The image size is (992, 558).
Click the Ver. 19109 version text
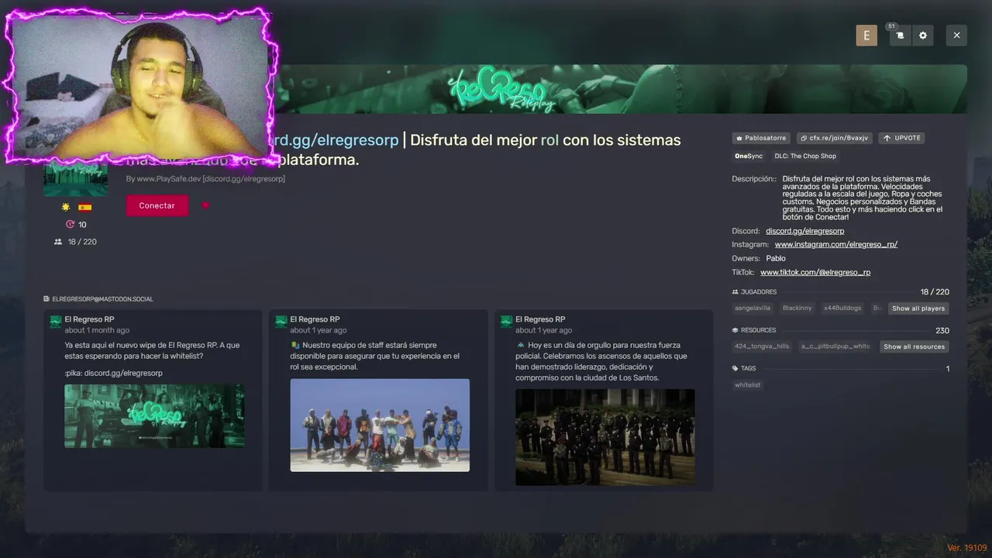pyautogui.click(x=966, y=548)
